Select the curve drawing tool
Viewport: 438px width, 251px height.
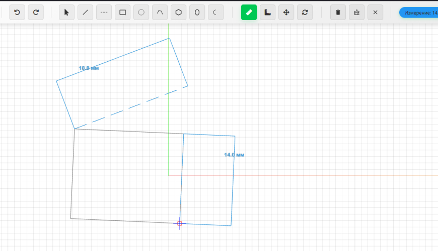(160, 12)
